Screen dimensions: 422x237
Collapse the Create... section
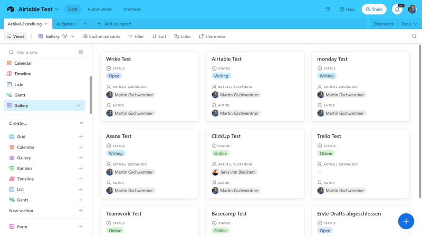[81, 123]
